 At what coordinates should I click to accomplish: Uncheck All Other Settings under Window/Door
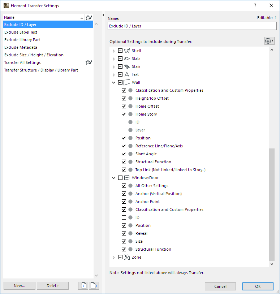[124, 186]
